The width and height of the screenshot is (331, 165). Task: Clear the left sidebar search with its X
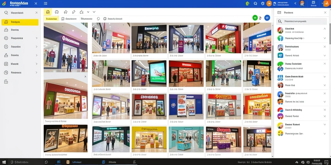37,13
